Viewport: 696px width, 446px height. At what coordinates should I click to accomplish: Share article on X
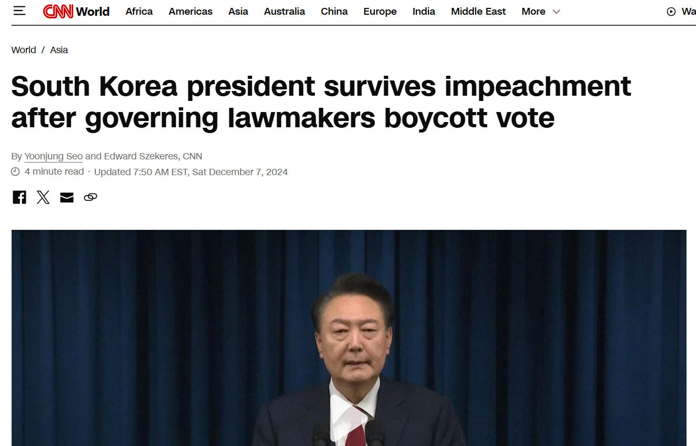(43, 197)
